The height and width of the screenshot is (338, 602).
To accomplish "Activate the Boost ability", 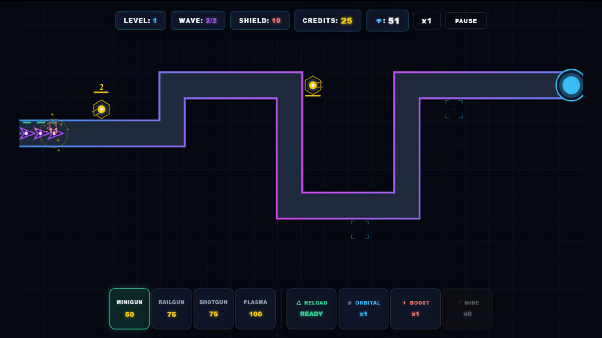I will 415,309.
